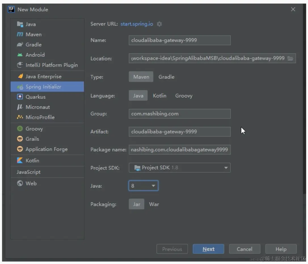Open the Project SDK dropdown
The width and height of the screenshot is (308, 264).
coord(180,168)
